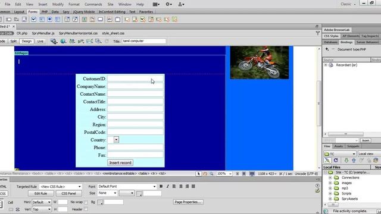
Task: Open the help icon in Properties panel
Action: coord(317,185)
